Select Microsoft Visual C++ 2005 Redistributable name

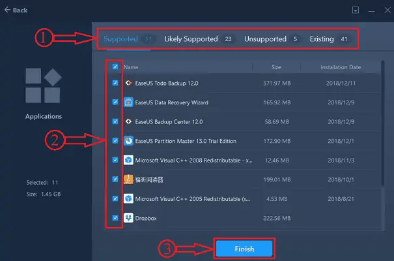(x=193, y=199)
